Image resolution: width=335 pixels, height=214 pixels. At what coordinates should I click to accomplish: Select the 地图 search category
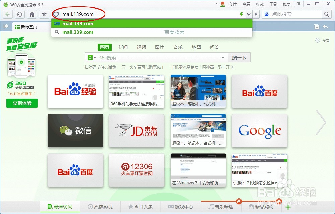(196, 47)
